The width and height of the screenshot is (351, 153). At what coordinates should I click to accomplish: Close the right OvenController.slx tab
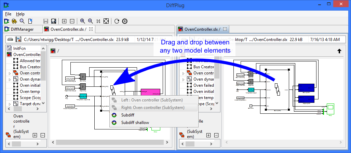[x=225, y=29]
